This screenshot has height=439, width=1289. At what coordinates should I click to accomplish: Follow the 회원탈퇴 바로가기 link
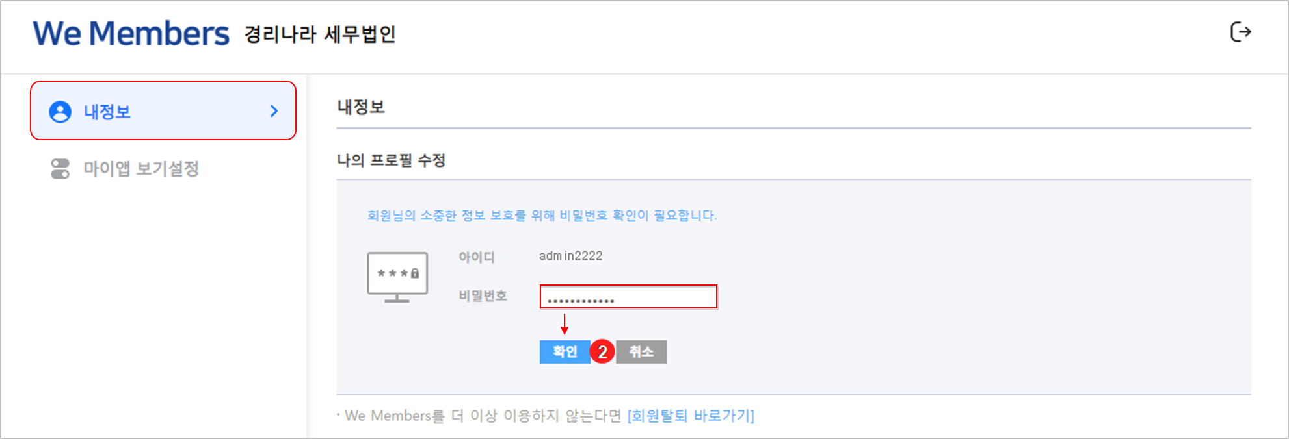pos(690,416)
